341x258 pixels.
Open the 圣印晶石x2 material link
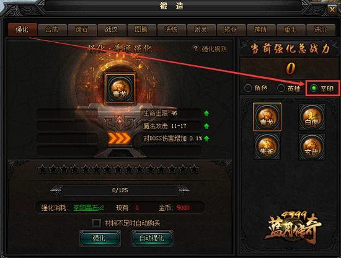(89, 208)
